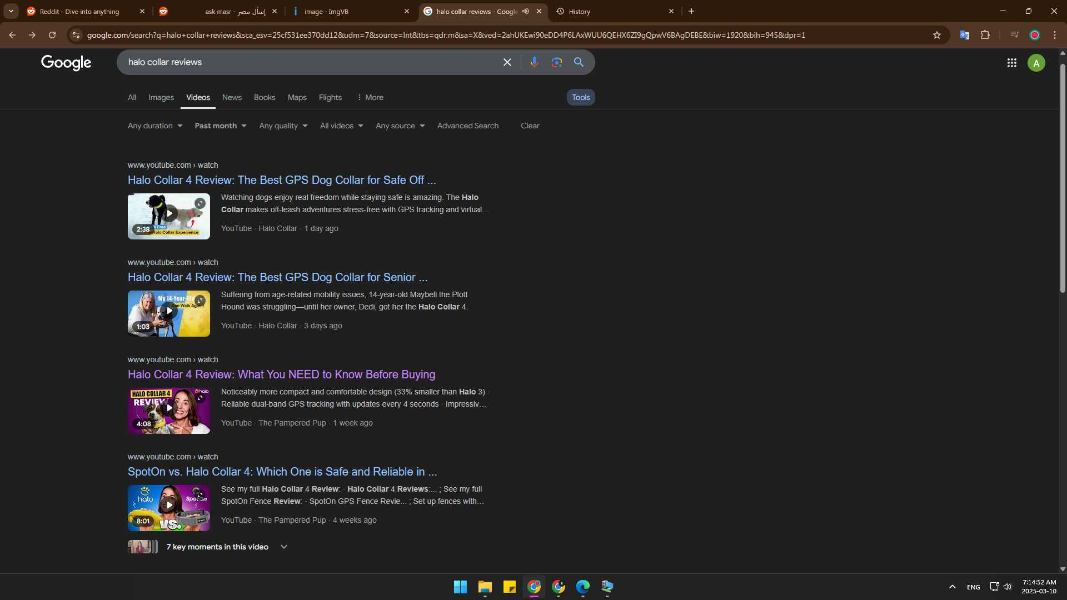1067x600 pixels.
Task: Open the ENG language indicator
Action: 973,587
